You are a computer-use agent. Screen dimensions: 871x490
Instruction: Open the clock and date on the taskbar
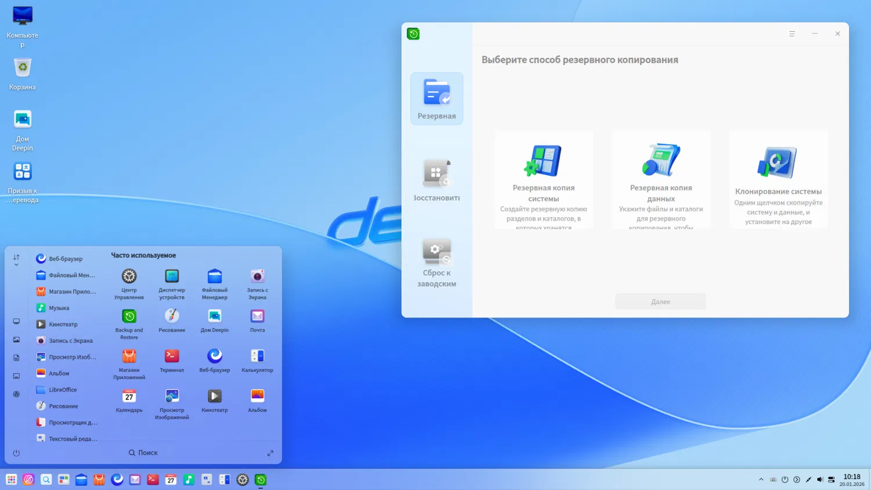(852, 480)
